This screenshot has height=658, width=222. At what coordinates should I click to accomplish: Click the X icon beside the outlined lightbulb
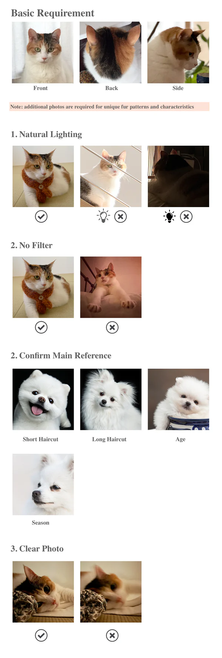point(120,216)
